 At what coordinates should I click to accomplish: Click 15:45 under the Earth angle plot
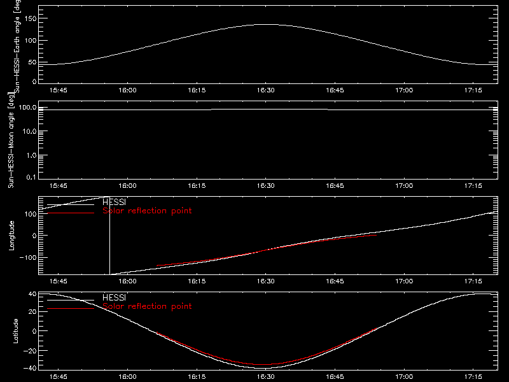point(59,90)
